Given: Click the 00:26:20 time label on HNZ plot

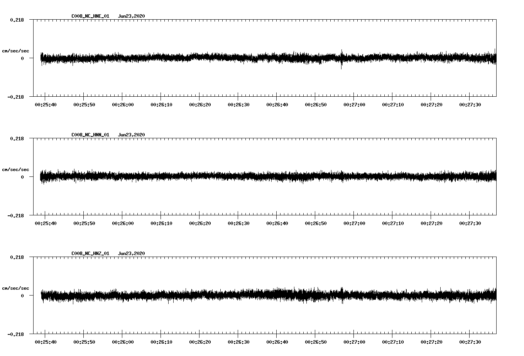Looking at the screenshot, I should (200, 342).
